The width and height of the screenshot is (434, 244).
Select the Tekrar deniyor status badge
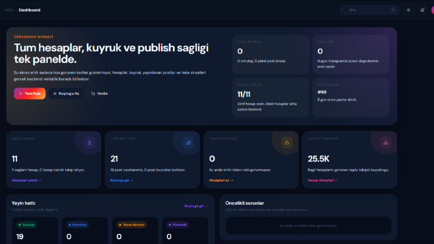131,225
